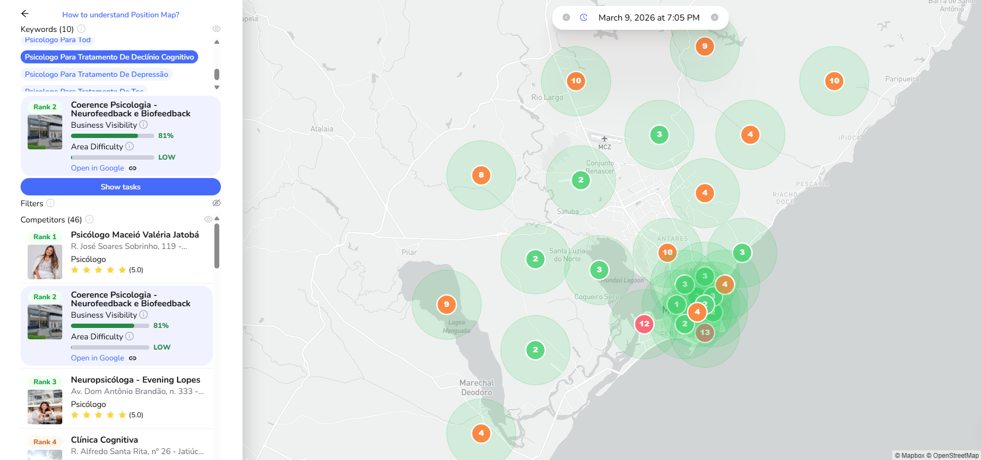Click Area Difficulty info icon in competitors list
Viewport: 981px width, 460px height.
[129, 336]
